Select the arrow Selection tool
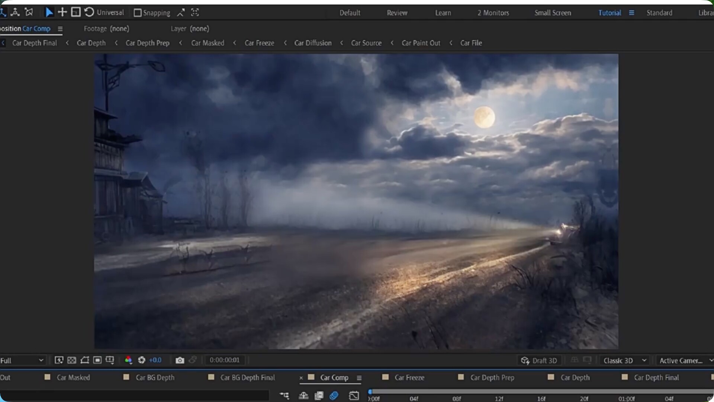Screen dimensions: 714x402 coord(49,12)
